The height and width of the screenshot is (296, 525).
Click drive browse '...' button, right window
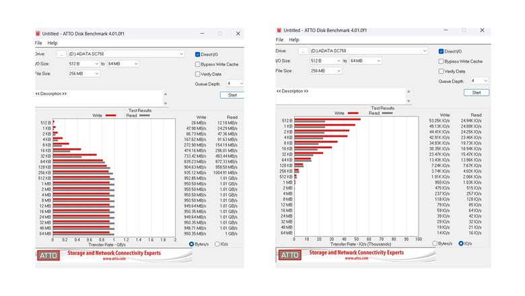click(303, 51)
